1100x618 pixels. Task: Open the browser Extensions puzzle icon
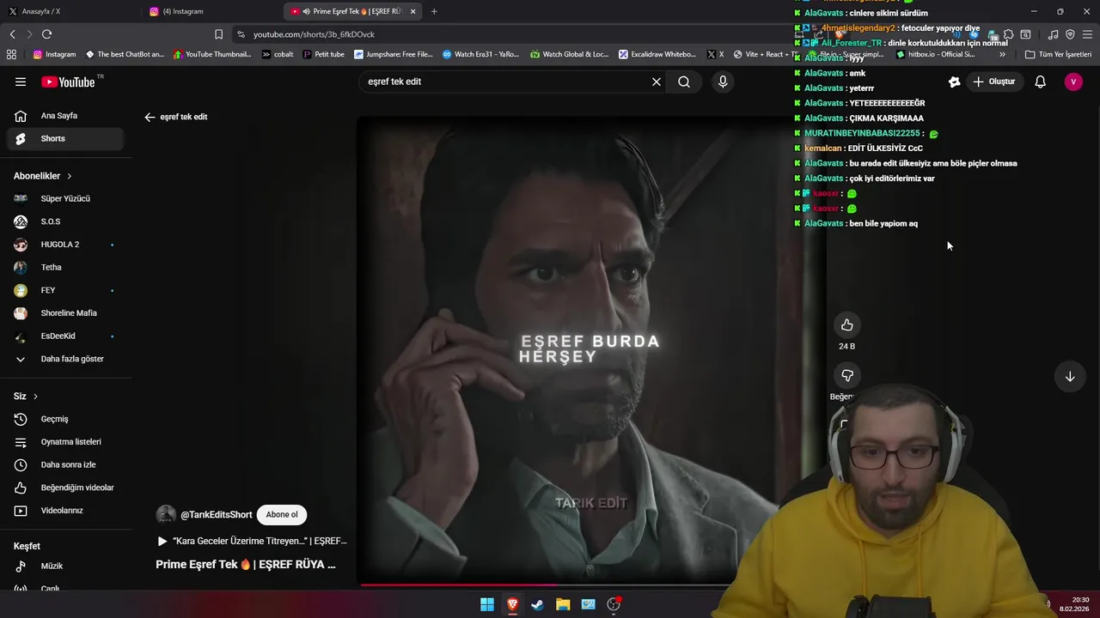coord(1008,34)
